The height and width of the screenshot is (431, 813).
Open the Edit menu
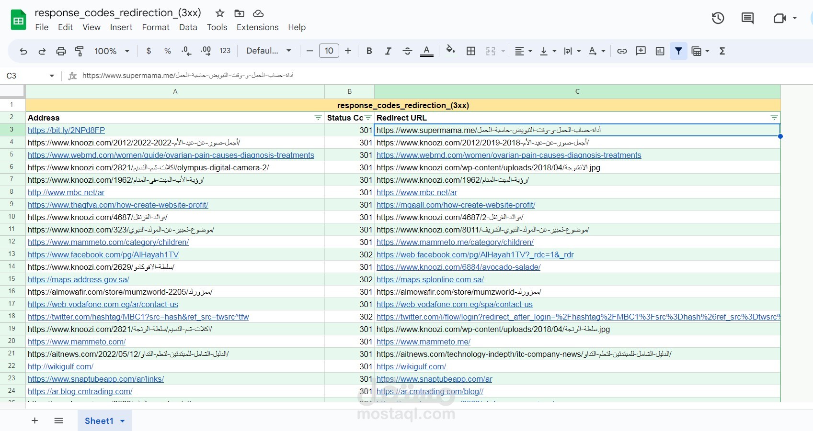(65, 27)
